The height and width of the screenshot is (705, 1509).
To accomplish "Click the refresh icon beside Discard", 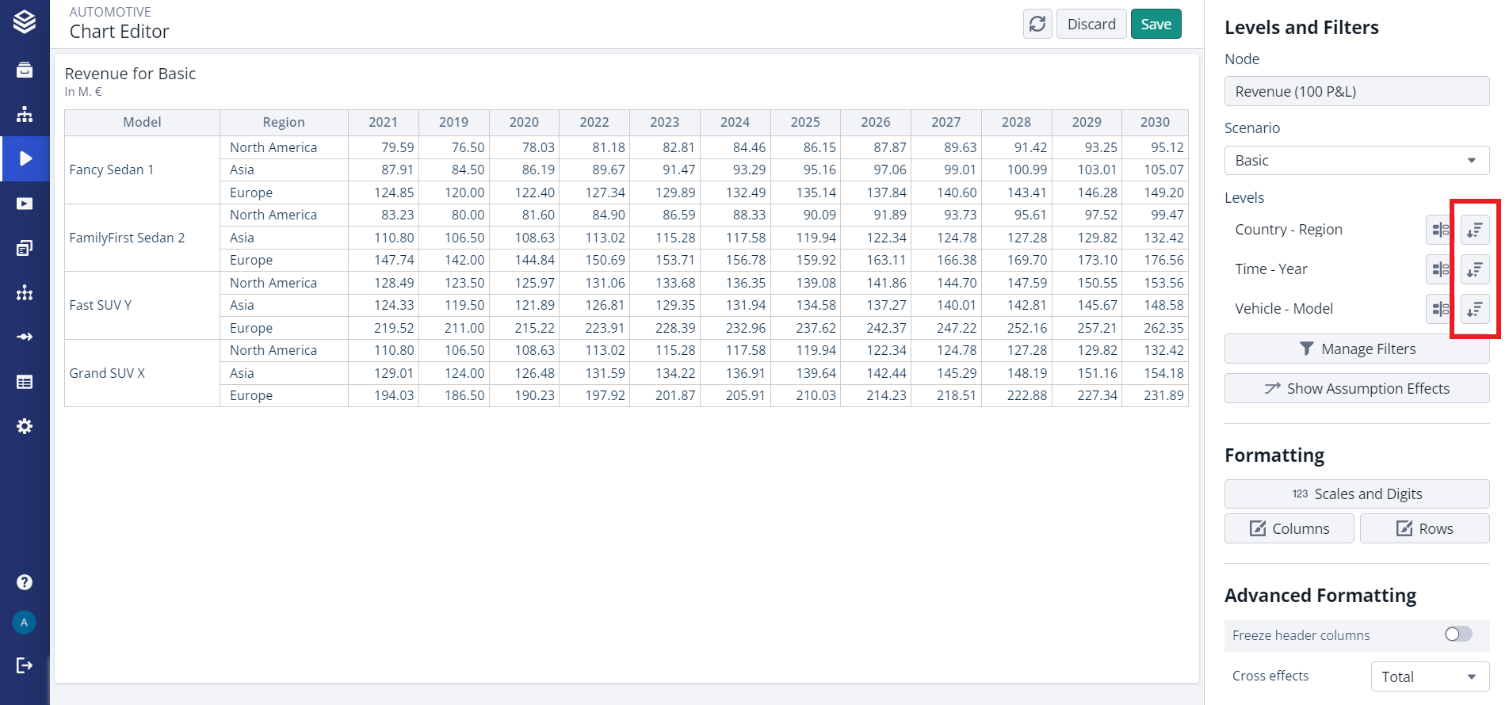I will 1037,25.
